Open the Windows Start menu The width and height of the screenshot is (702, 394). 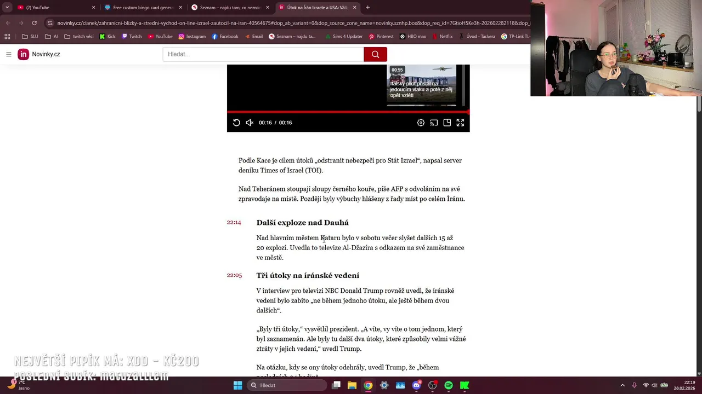[237, 385]
